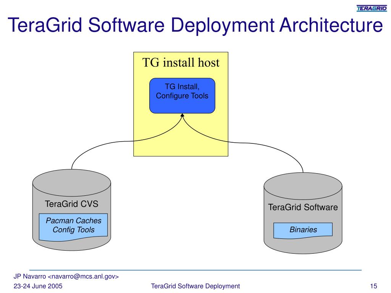The height and width of the screenshot is (293, 391).
Task: Click the 'TG install host' heading
Action: tap(181, 62)
